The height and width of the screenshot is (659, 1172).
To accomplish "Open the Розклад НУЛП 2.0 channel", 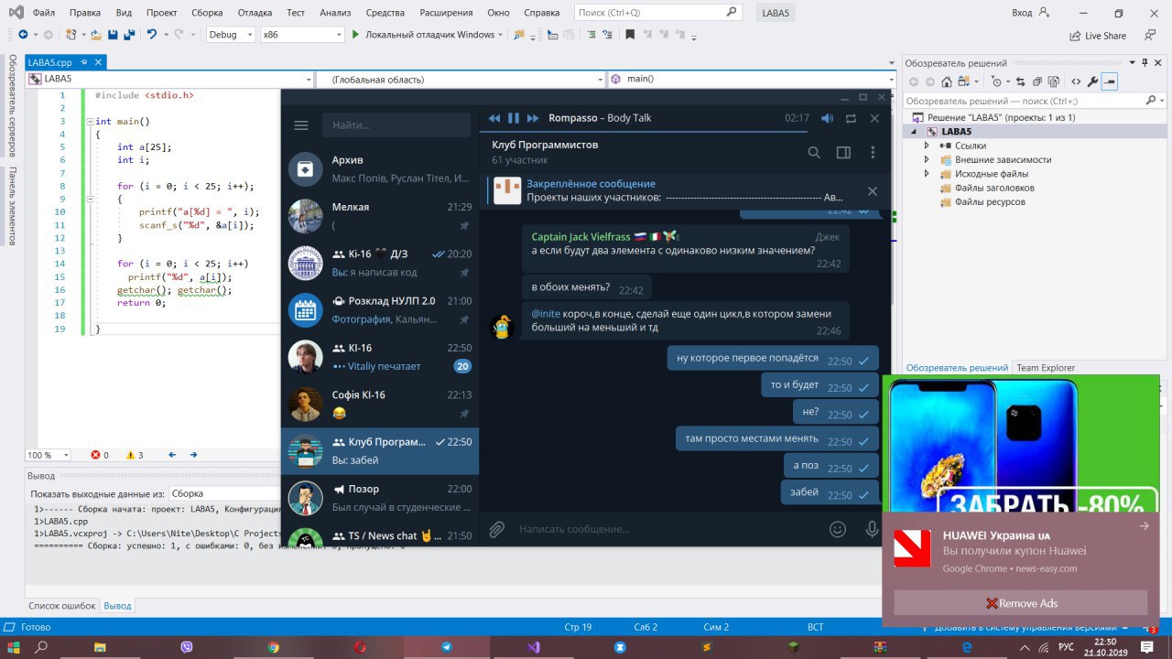I will pos(380,310).
